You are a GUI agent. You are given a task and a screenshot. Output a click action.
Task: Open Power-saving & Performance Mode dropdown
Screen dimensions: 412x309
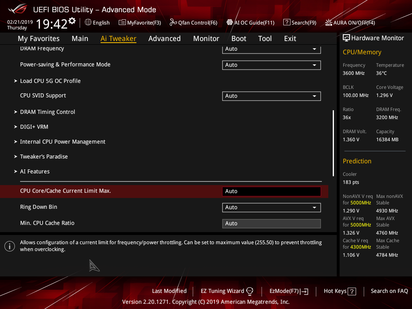point(271,65)
